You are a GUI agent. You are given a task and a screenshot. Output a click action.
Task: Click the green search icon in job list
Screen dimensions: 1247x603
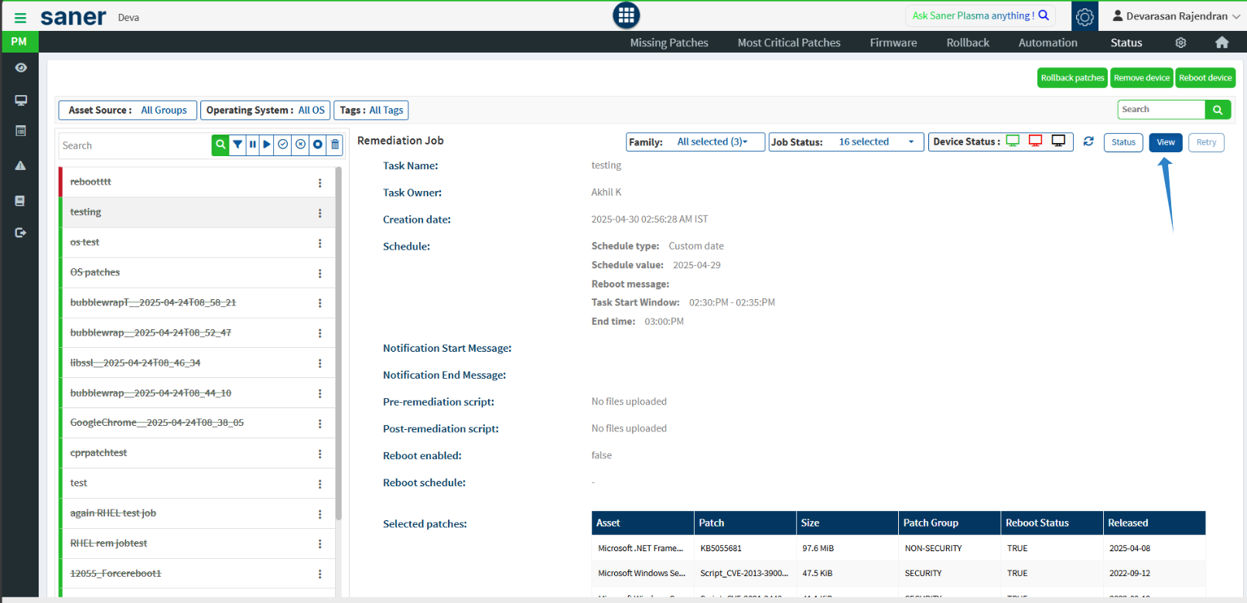tap(220, 145)
